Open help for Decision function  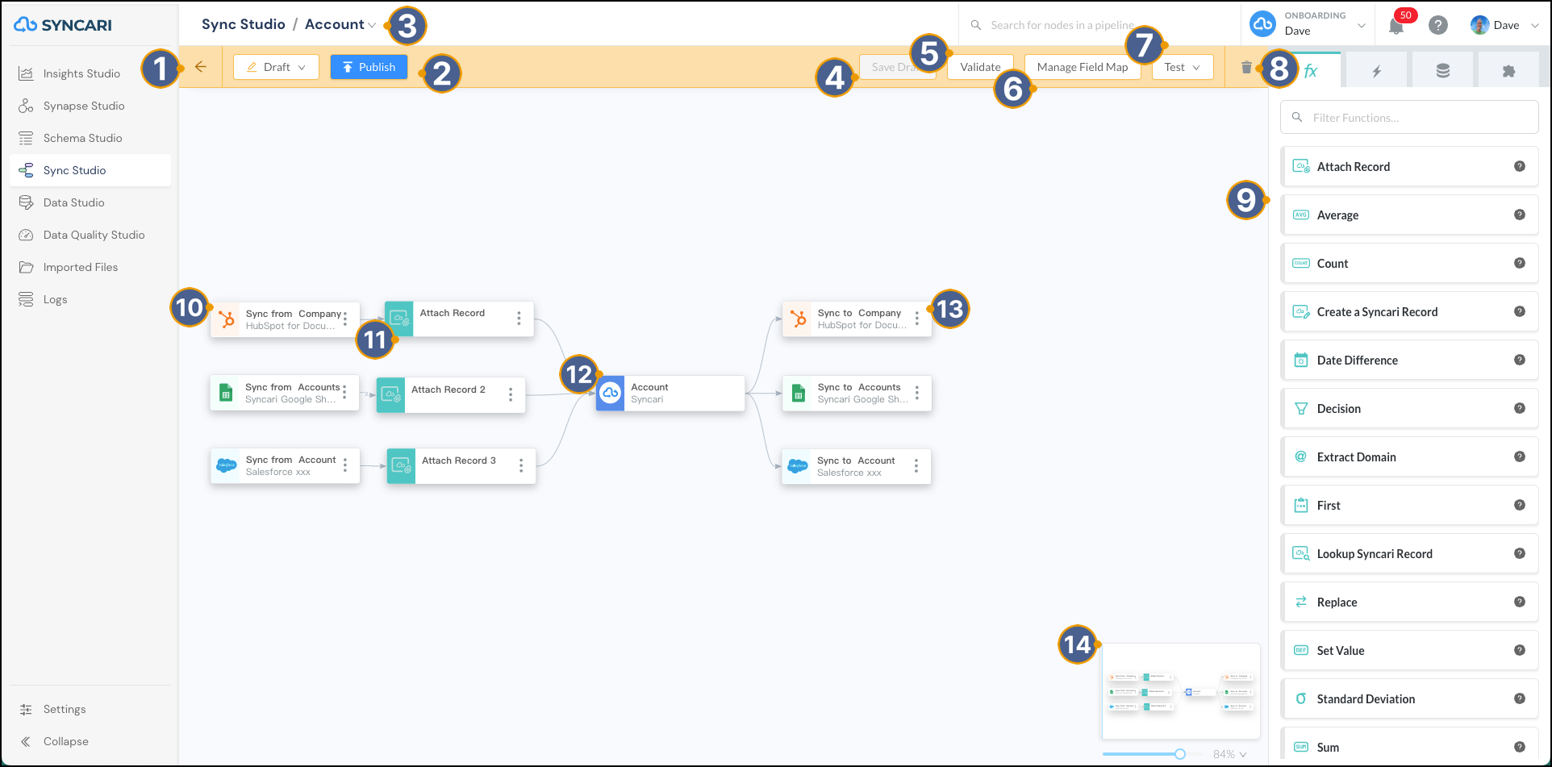tap(1520, 408)
